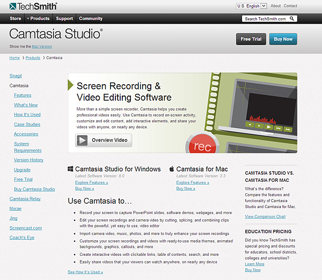Open Morae sidebar link

point(16,209)
